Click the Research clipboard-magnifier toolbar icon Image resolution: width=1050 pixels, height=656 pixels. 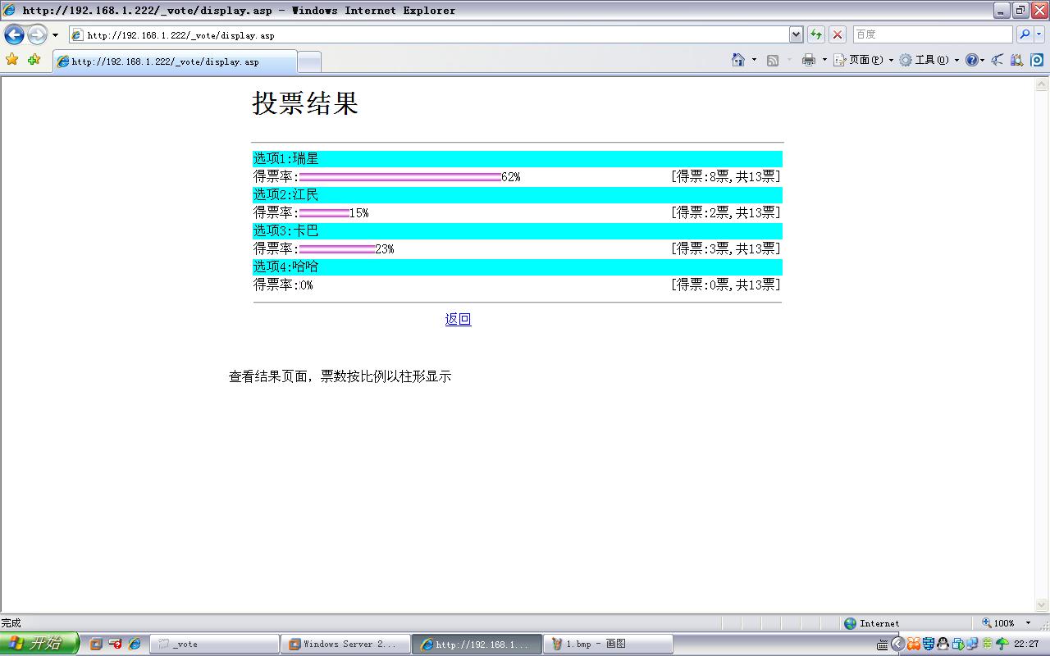1017,60
